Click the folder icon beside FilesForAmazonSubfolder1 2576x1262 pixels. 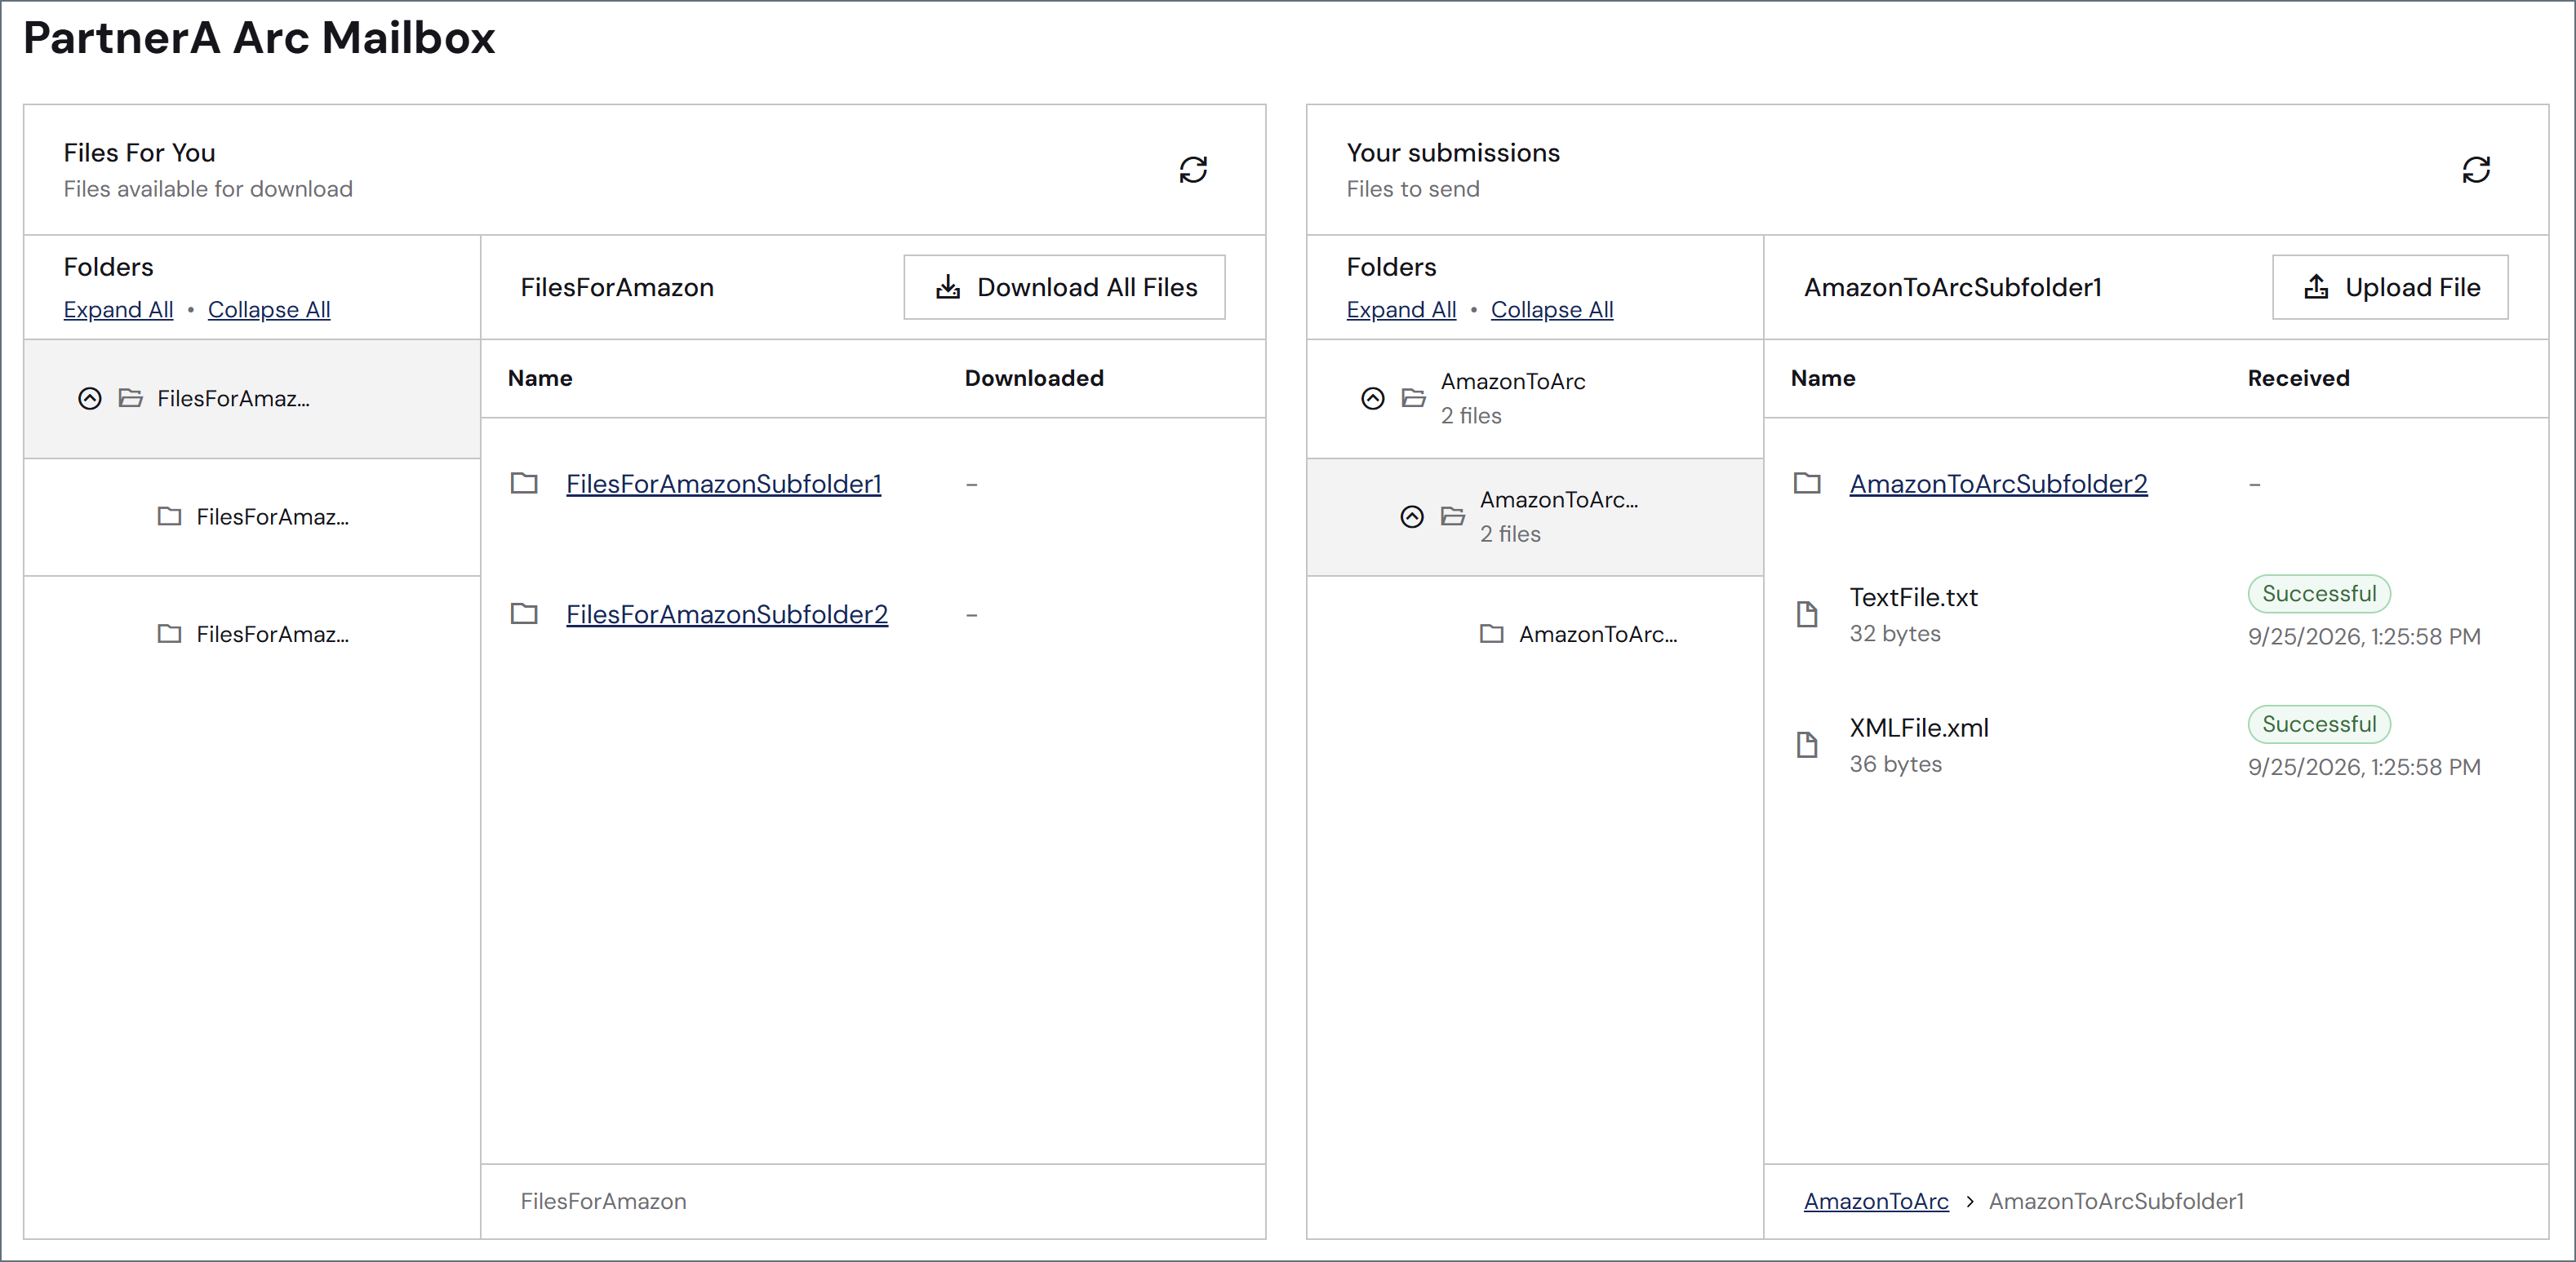pos(524,484)
